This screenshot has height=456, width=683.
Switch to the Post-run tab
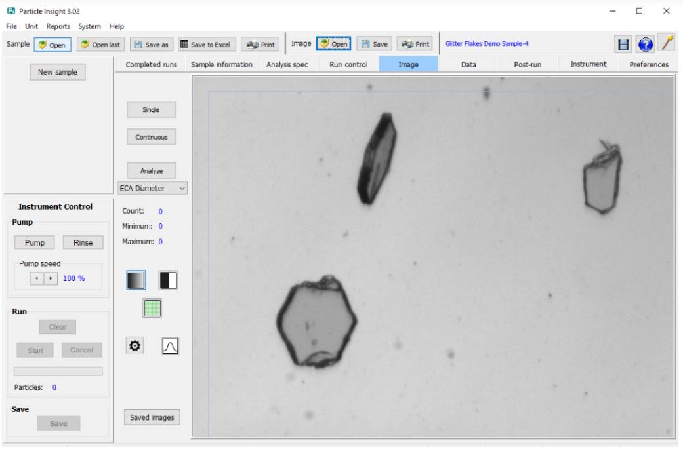(x=528, y=64)
